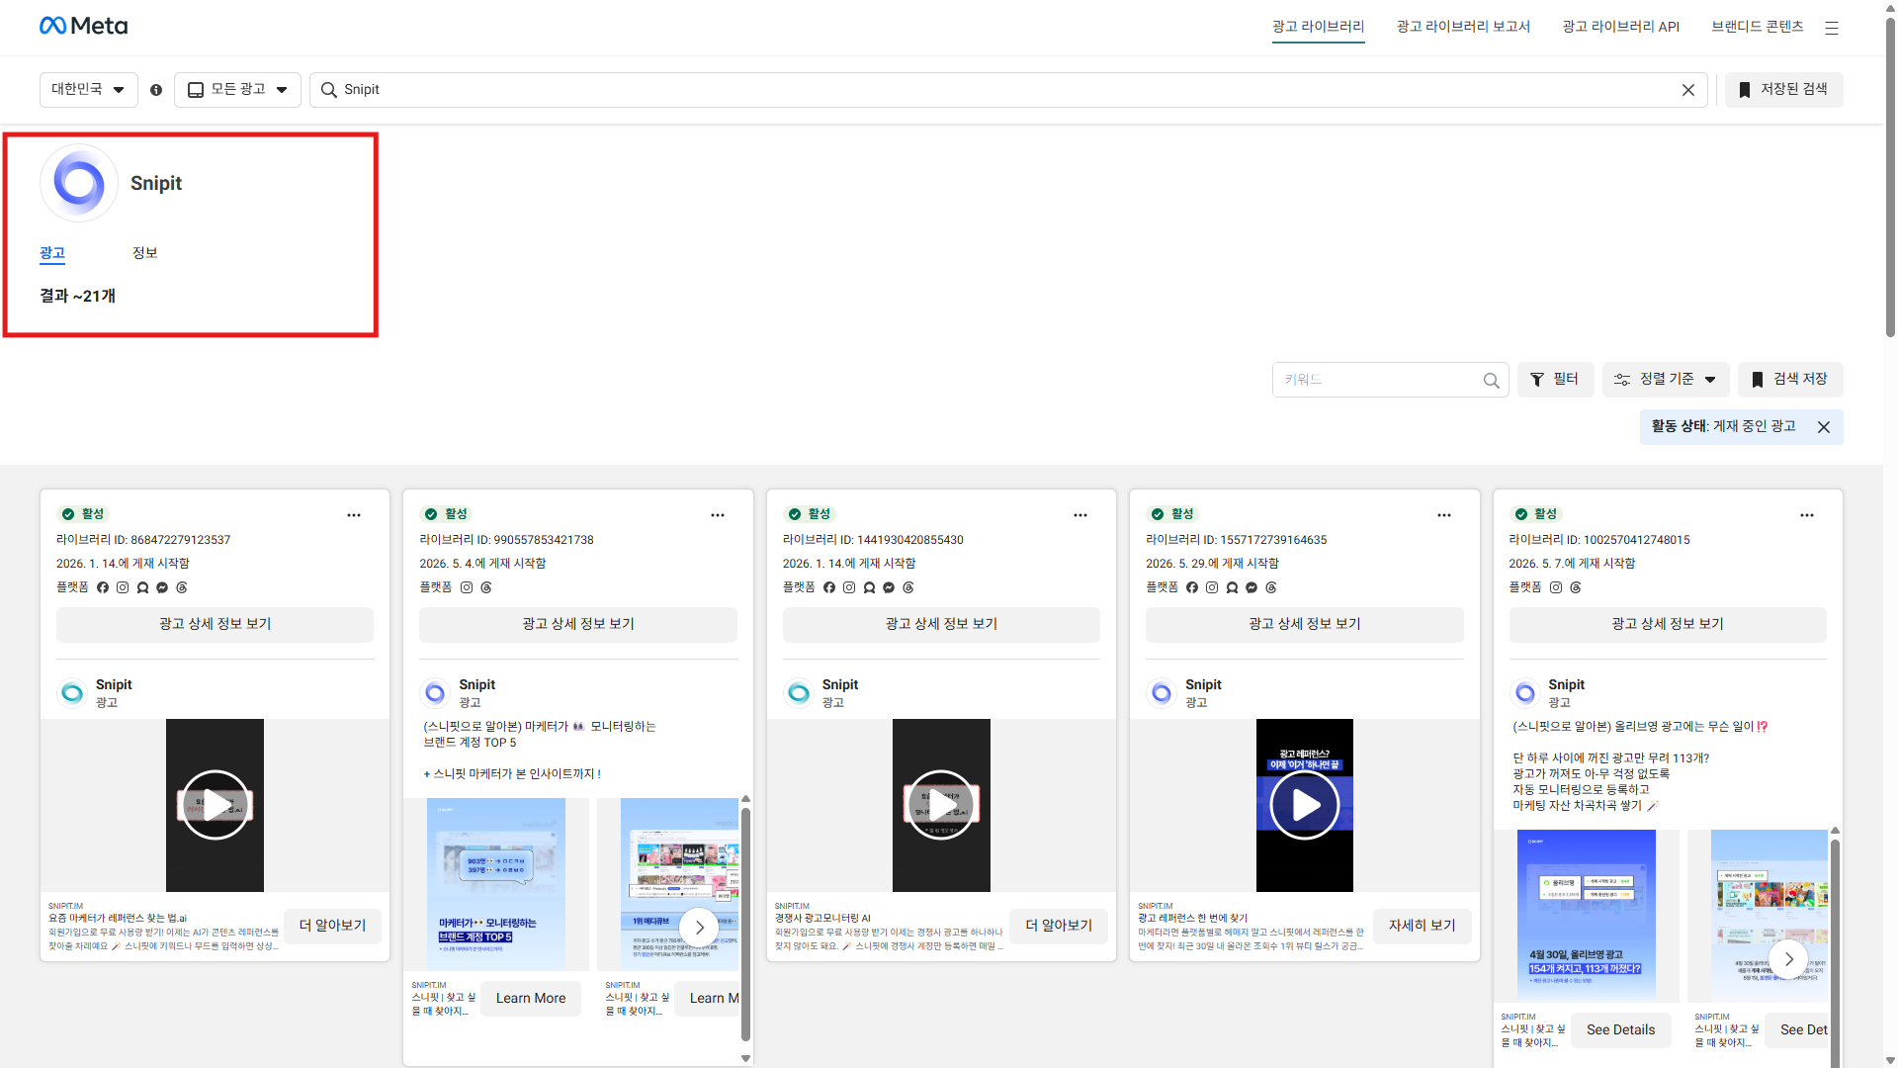Open 광고 라이브러리 보고서 tab
The height and width of the screenshot is (1068, 1898).
1463,27
